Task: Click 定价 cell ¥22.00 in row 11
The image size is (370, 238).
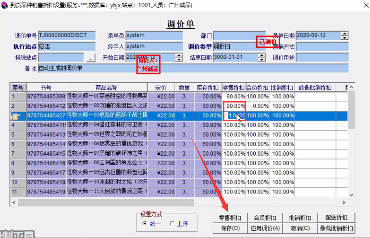Action: pyautogui.click(x=161, y=192)
